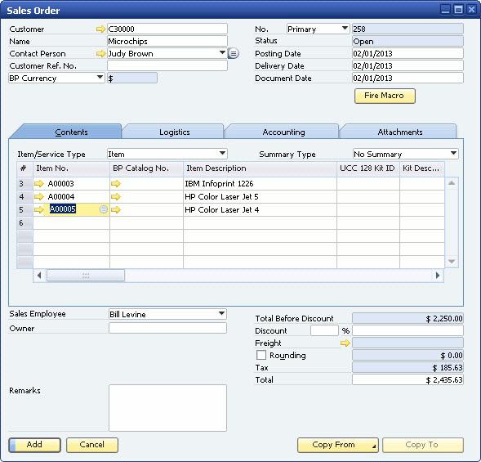Click the Copy From button
This screenshot has width=481, height=462.
[x=338, y=445]
